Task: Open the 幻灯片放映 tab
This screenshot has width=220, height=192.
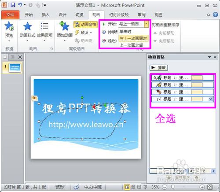Action: (x=119, y=15)
